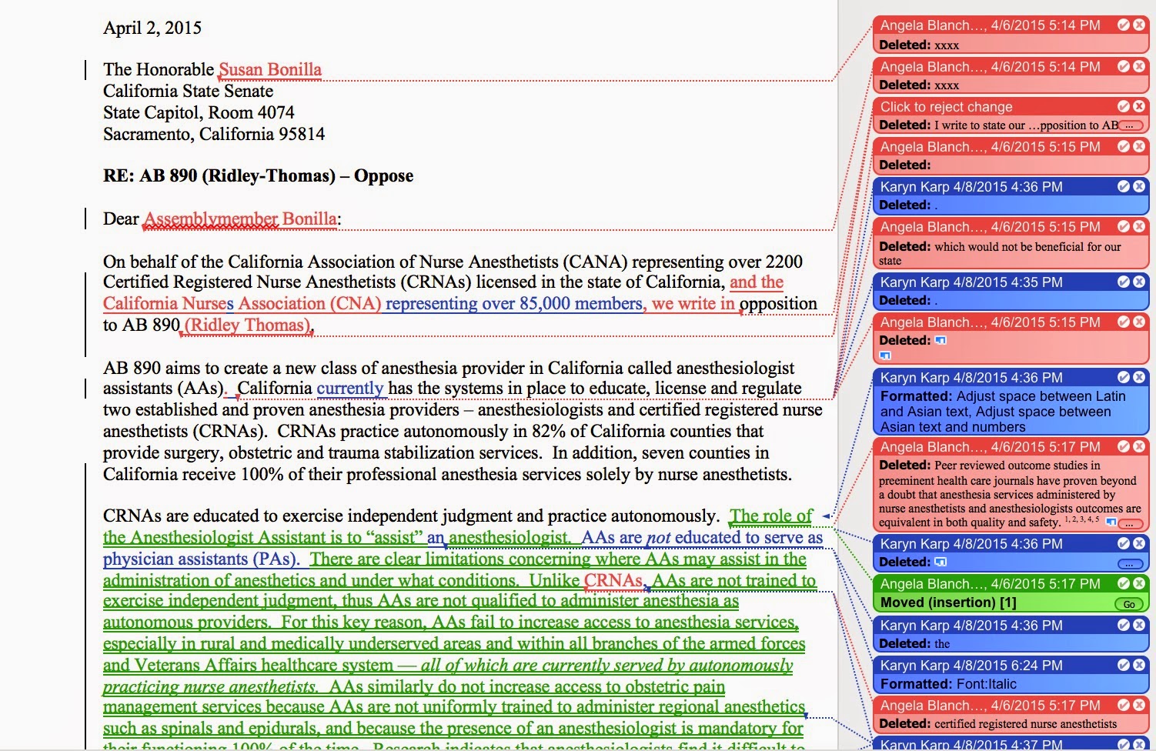Screen dimensions: 1156x751
Task: Accept deletion 'certified registered nurse anesthetists'
Action: coord(1124,705)
